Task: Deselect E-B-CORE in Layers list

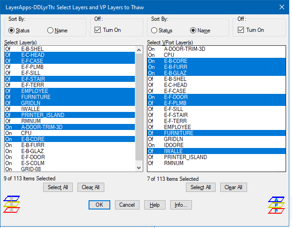Action: coord(70,139)
